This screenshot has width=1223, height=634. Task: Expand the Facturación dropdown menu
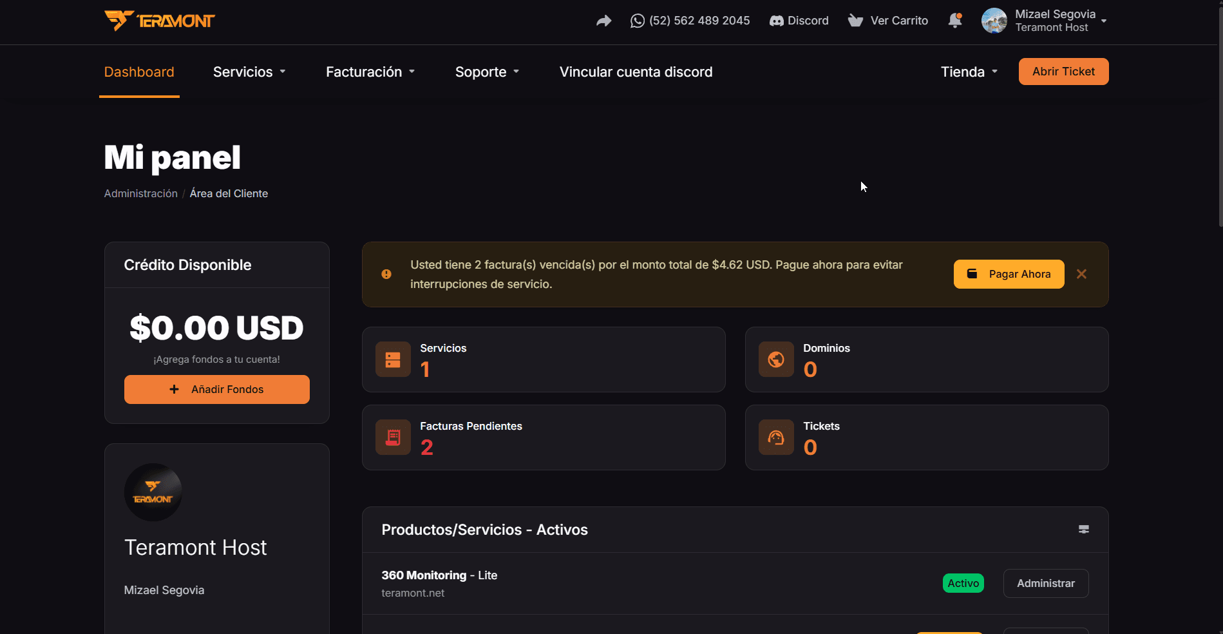[370, 72]
